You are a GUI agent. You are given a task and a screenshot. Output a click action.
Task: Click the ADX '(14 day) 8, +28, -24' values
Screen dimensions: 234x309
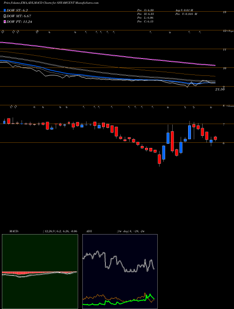tap(131, 231)
